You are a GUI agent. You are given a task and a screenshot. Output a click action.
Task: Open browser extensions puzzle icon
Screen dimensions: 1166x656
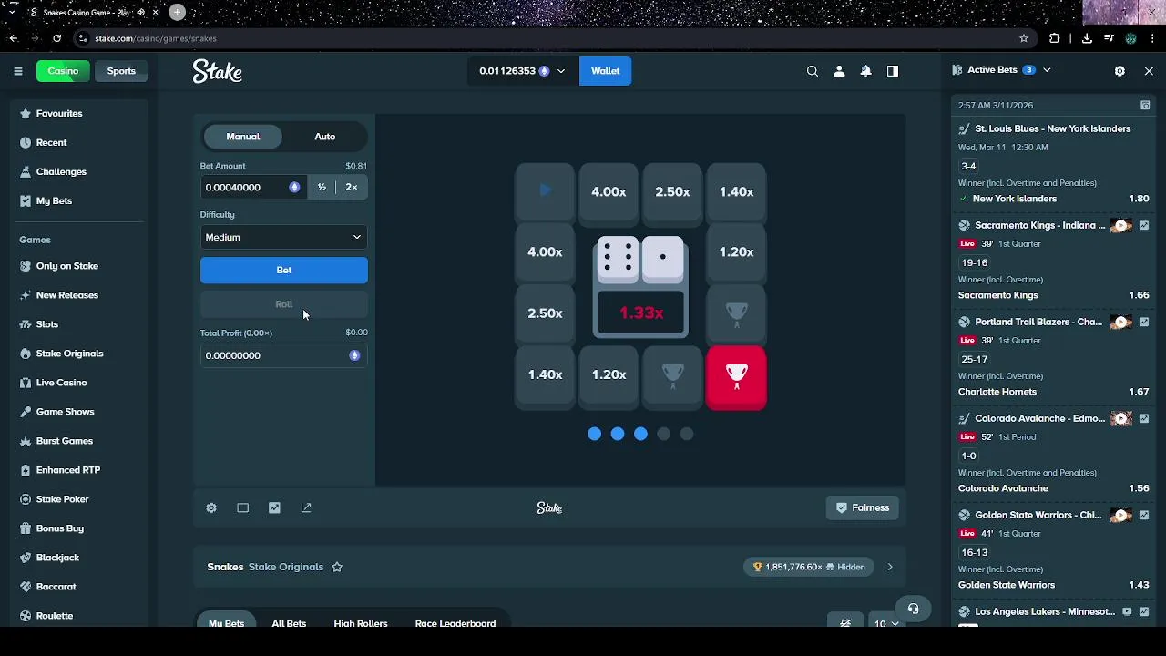[x=1055, y=38]
